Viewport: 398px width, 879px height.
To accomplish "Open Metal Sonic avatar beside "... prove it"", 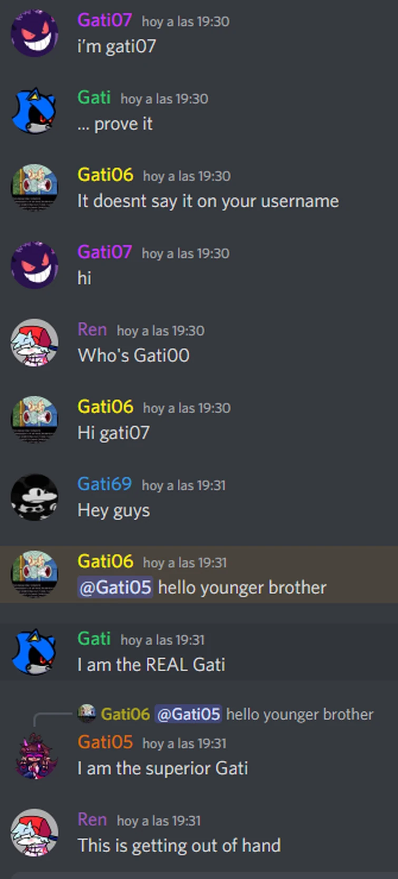I will pos(34,111).
